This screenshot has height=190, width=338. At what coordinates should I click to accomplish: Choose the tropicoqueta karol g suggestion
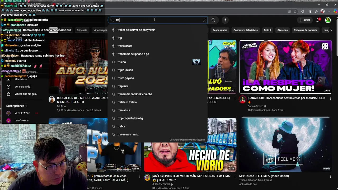158,118
